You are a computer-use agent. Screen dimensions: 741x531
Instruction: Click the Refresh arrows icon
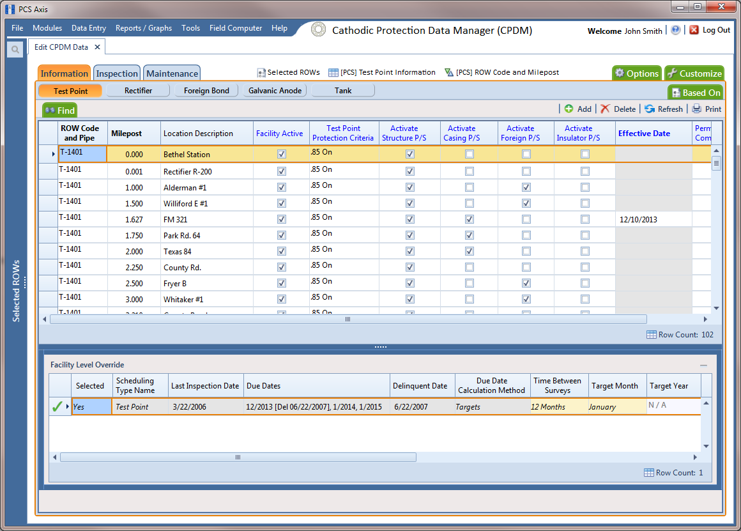tap(650, 109)
